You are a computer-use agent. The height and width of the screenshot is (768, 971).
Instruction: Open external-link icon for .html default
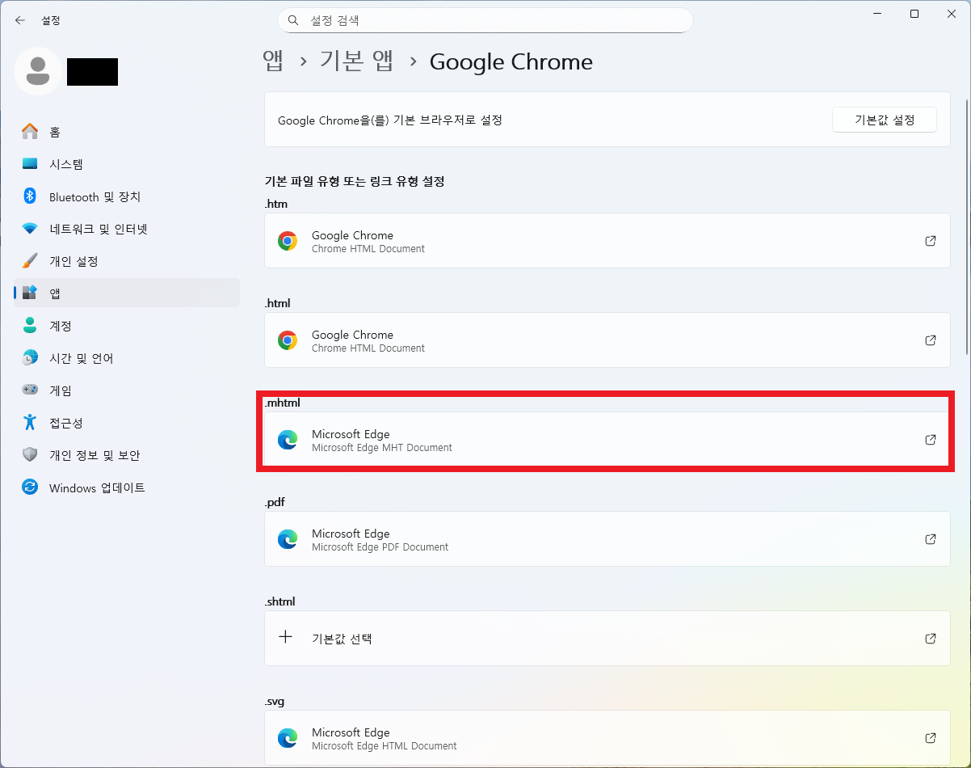click(x=931, y=340)
